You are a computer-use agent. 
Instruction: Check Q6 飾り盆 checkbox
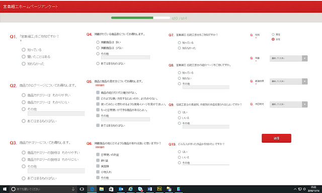click(98, 160)
